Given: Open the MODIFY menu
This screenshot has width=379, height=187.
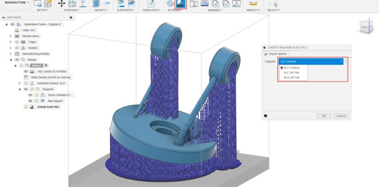Looking at the screenshot, I should pos(101,10).
